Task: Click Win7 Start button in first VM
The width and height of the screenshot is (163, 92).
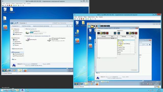Action: 4,71
